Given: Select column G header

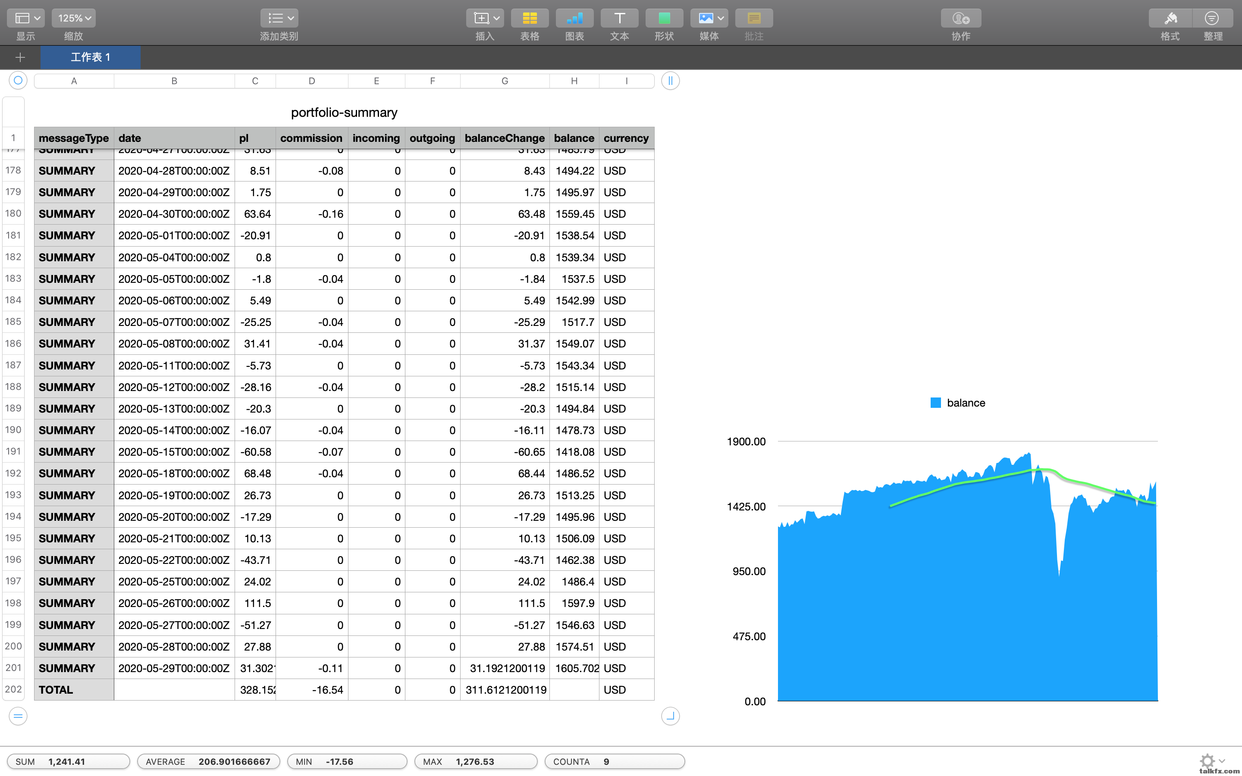Looking at the screenshot, I should [x=505, y=81].
